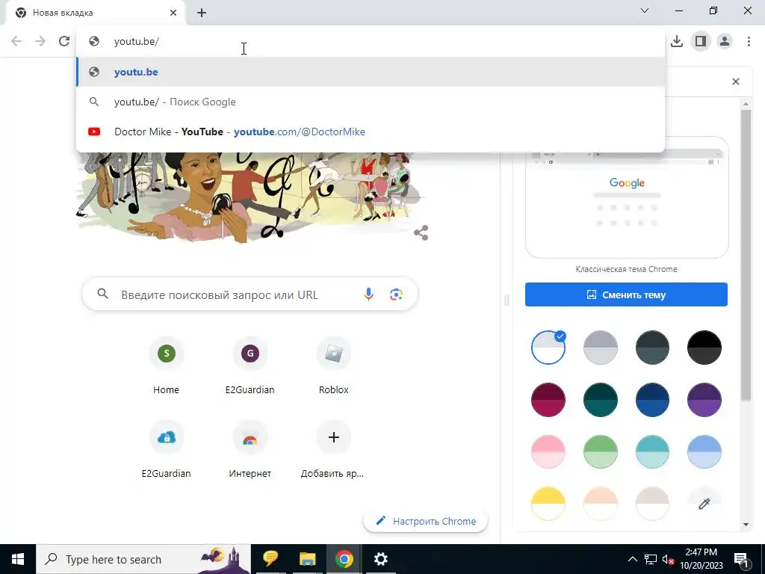
Task: Click the muted volume tray icon
Action: click(x=669, y=559)
